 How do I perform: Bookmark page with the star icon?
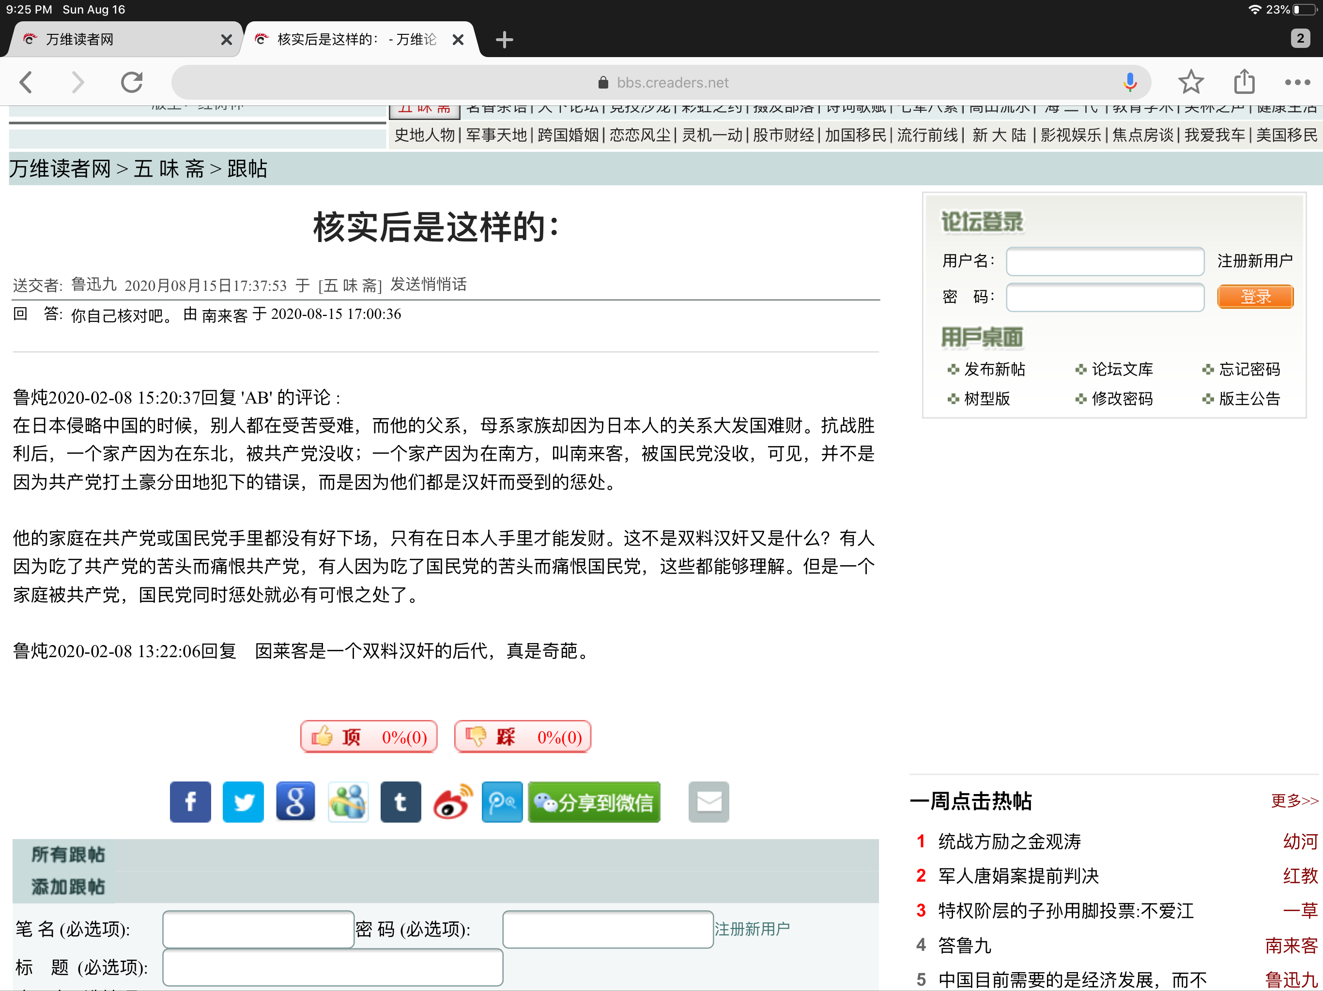point(1190,82)
